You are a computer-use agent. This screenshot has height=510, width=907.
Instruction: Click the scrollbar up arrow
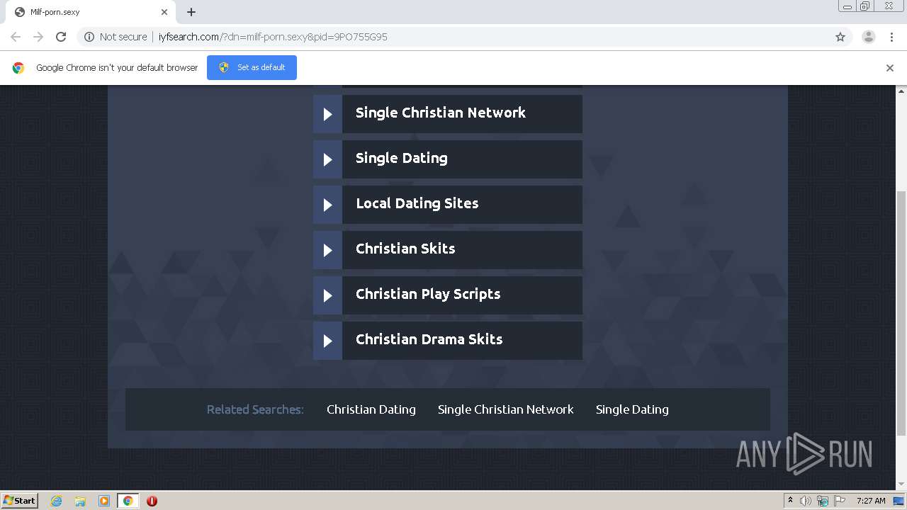coord(901,91)
